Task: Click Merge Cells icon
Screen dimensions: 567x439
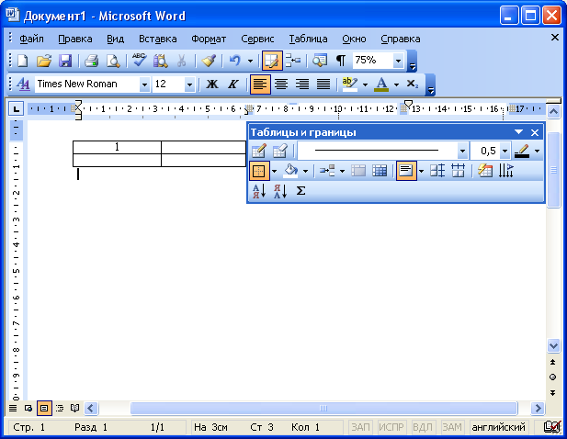Action: click(x=358, y=171)
